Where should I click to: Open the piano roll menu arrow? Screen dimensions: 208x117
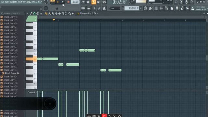tap(28, 13)
